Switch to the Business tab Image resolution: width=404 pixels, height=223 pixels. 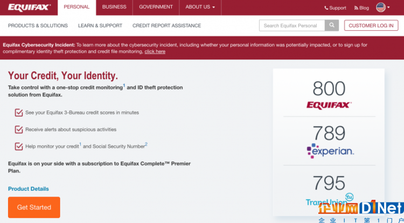click(x=114, y=7)
